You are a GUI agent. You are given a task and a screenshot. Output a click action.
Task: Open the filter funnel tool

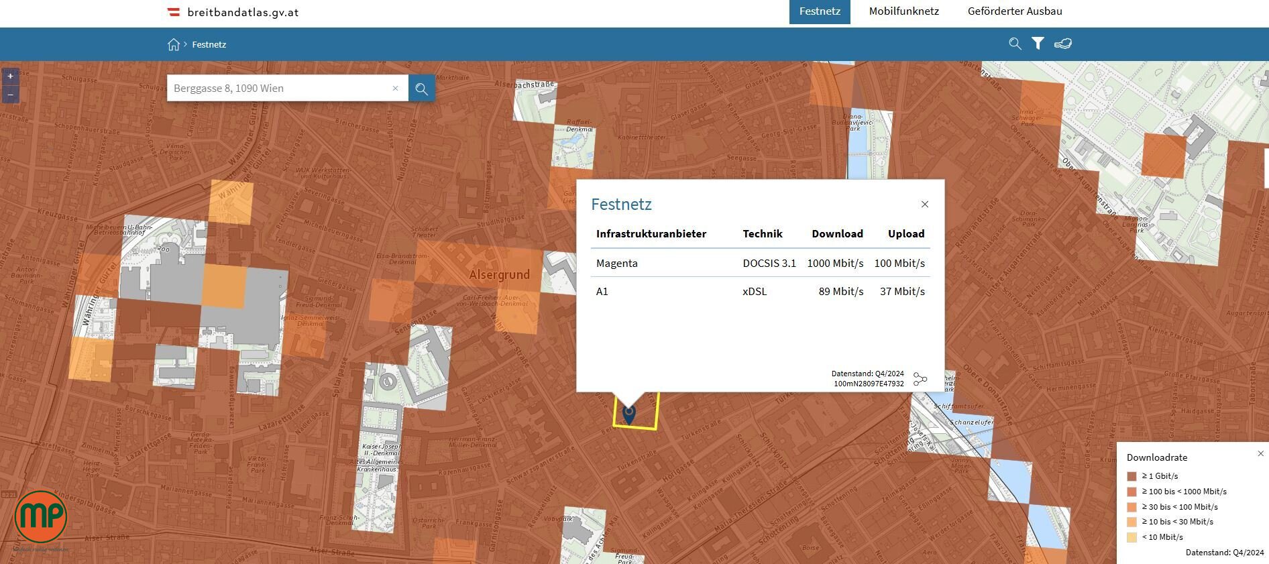(x=1038, y=44)
